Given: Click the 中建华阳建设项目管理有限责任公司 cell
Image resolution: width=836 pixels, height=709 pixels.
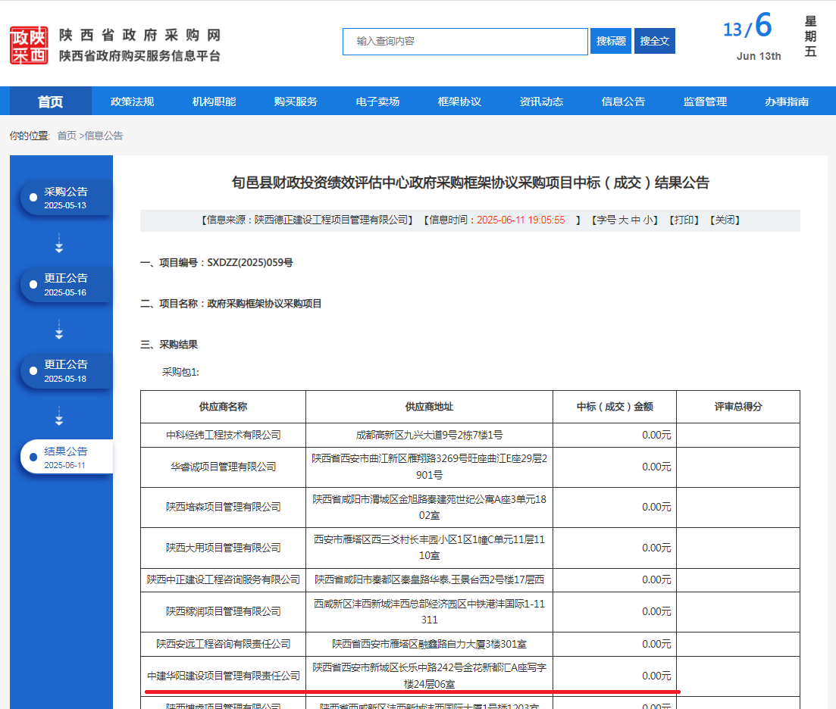Looking at the screenshot, I should click(224, 676).
